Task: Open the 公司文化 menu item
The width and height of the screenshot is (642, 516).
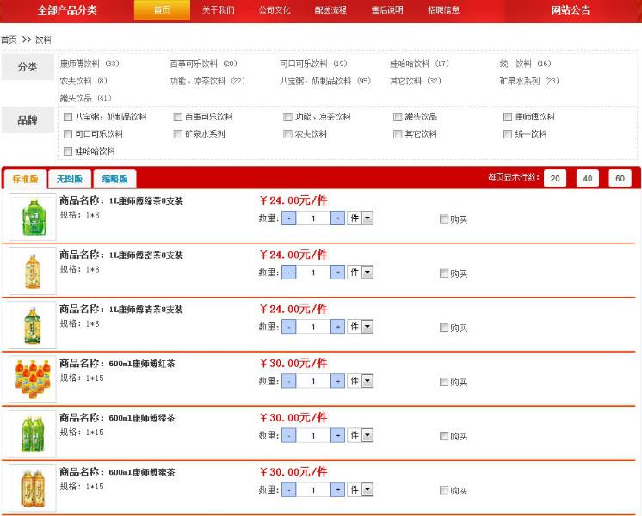Action: pos(275,9)
